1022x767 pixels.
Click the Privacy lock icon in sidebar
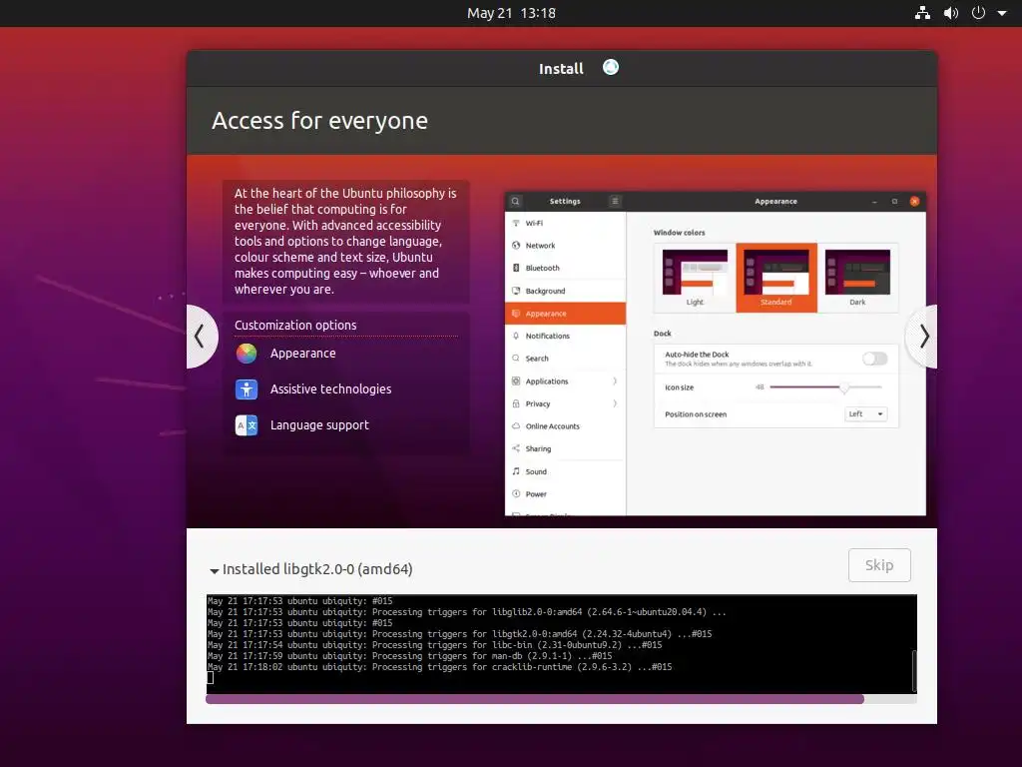coord(516,403)
